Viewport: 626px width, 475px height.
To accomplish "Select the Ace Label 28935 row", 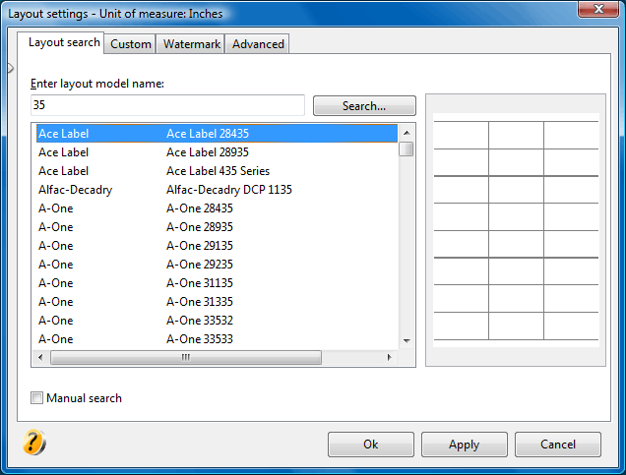I will tap(217, 152).
